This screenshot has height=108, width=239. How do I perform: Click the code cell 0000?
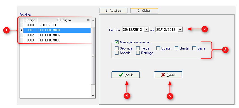[x=30, y=25]
